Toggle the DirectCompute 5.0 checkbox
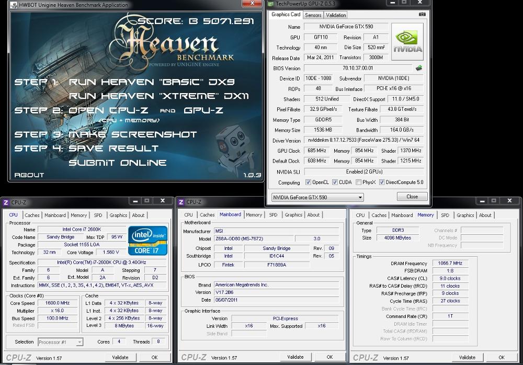The width and height of the screenshot is (523, 365). [x=382, y=182]
